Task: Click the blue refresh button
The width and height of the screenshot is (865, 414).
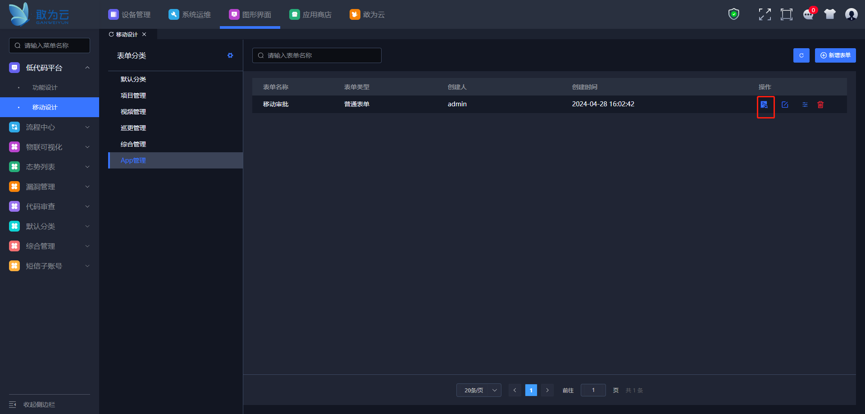Action: [801, 55]
